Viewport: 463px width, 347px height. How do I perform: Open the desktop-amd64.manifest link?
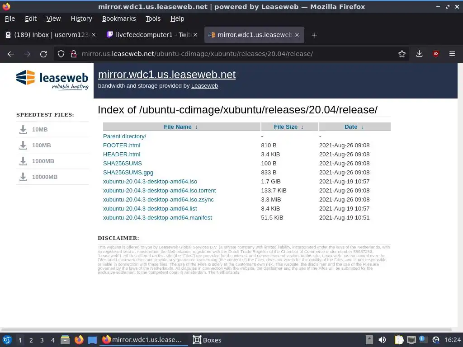[157, 218]
